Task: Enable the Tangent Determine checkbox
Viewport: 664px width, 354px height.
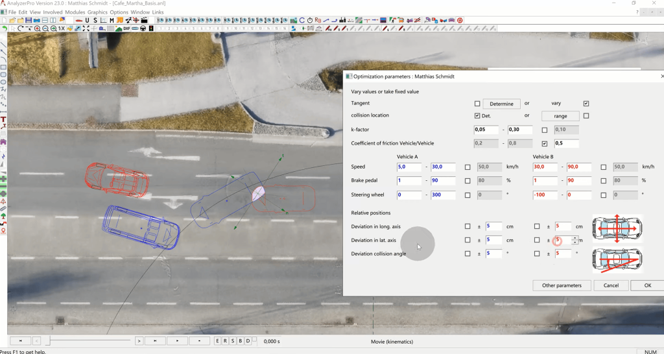Action: point(477,104)
